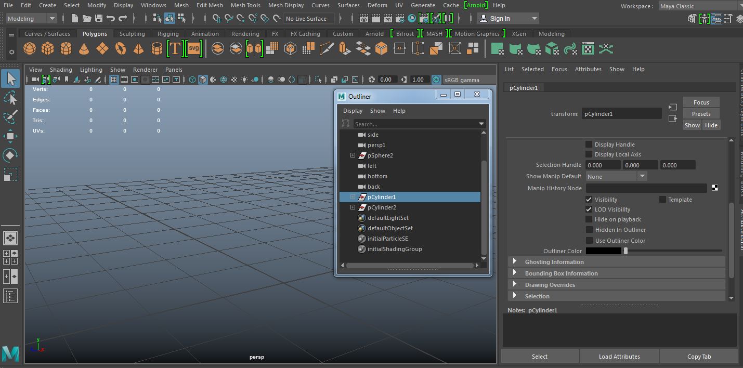The height and width of the screenshot is (368, 743).
Task: Check the Use Outliner Color box
Action: [x=589, y=241]
